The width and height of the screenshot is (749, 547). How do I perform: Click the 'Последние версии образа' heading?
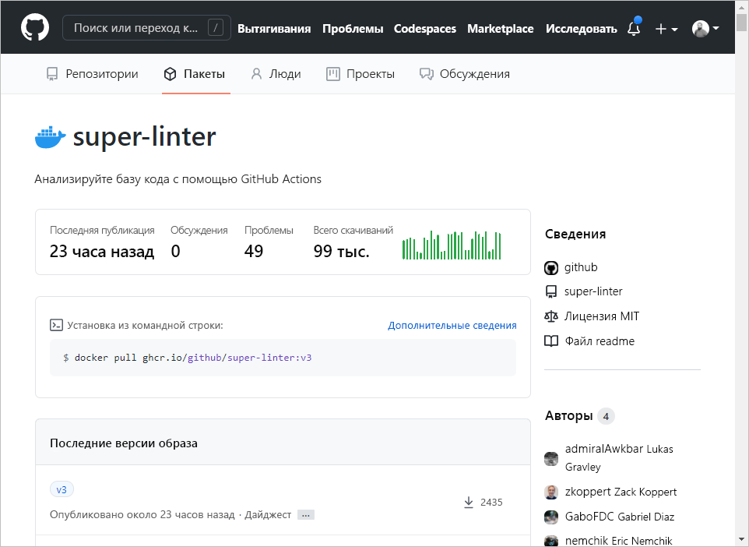pos(124,443)
